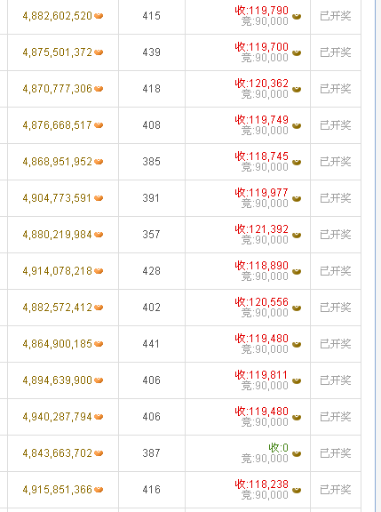Screen dimensions: 381x512
Task: Open 已开奖 status in the row with 415
Action: (336, 16)
